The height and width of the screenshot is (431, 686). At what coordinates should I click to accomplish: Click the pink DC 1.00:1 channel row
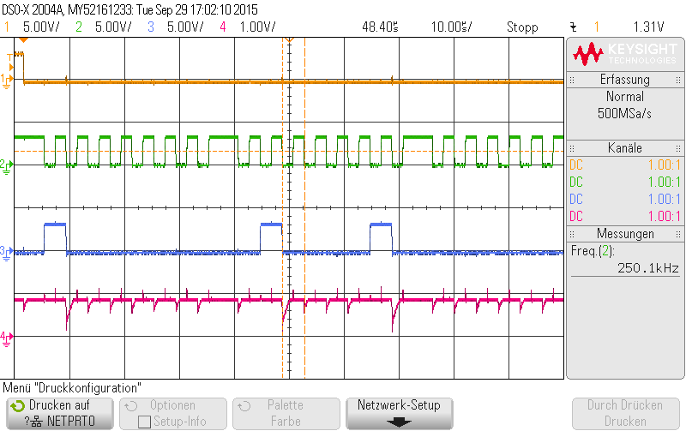pyautogui.click(x=625, y=216)
